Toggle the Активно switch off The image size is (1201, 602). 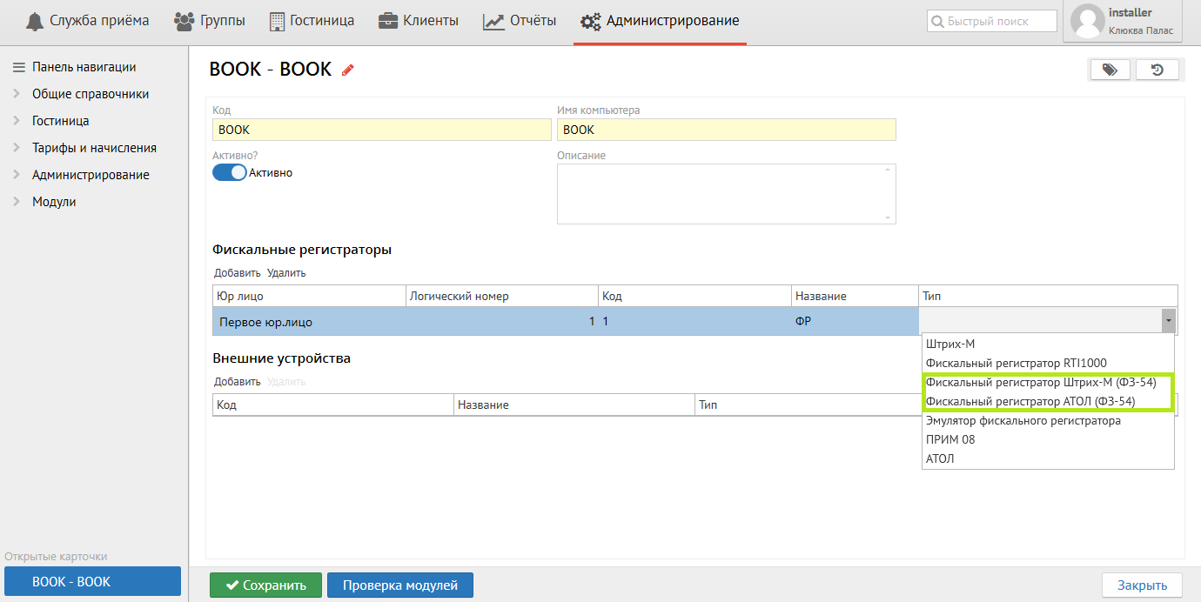click(230, 172)
